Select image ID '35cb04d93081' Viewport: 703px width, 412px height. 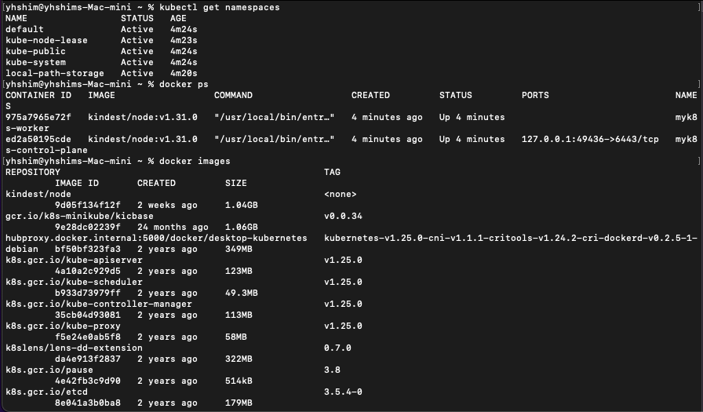88,315
